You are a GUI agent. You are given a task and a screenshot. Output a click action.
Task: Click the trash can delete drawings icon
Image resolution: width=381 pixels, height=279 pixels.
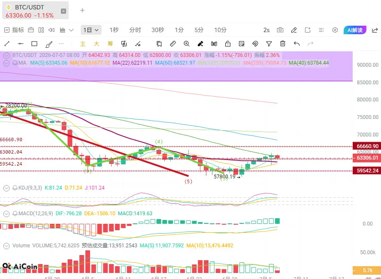tap(283, 44)
